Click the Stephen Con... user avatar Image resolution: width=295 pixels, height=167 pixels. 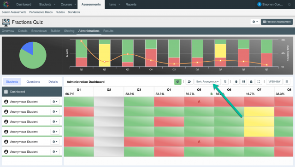(x=259, y=4)
